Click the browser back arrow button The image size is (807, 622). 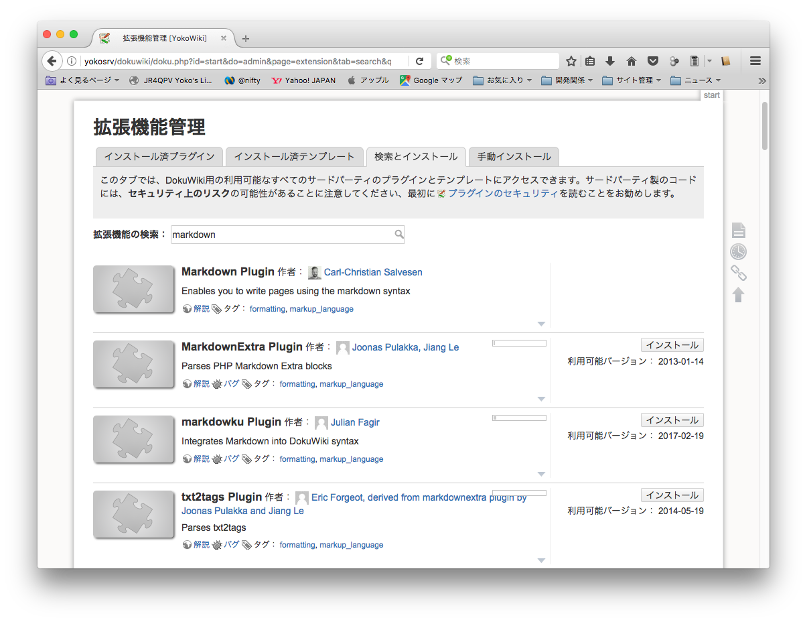pos(52,61)
